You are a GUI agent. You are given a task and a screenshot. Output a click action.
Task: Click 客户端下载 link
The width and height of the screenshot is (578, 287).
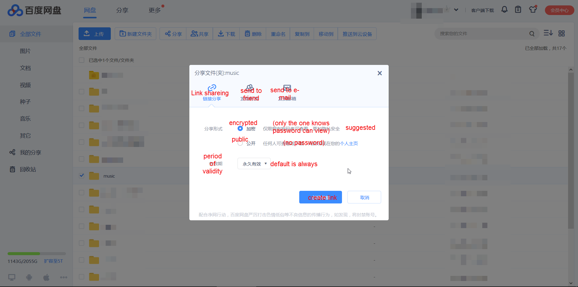click(483, 11)
